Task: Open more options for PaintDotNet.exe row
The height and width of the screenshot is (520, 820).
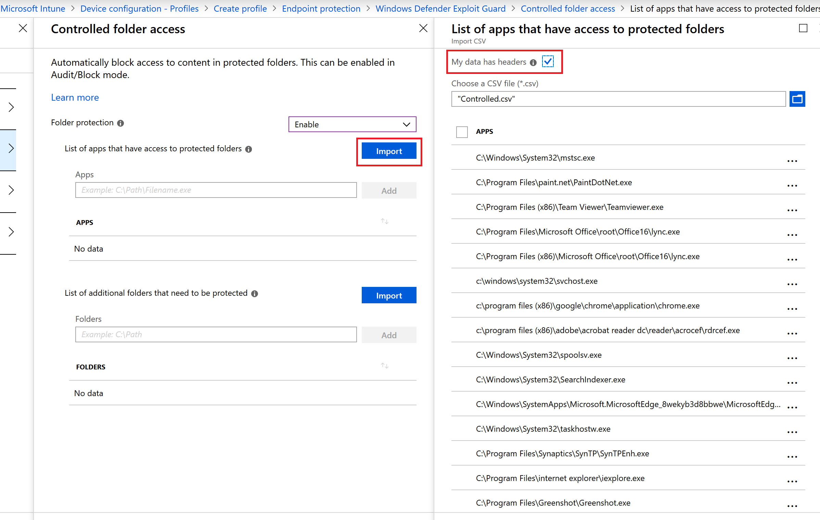Action: (792, 185)
